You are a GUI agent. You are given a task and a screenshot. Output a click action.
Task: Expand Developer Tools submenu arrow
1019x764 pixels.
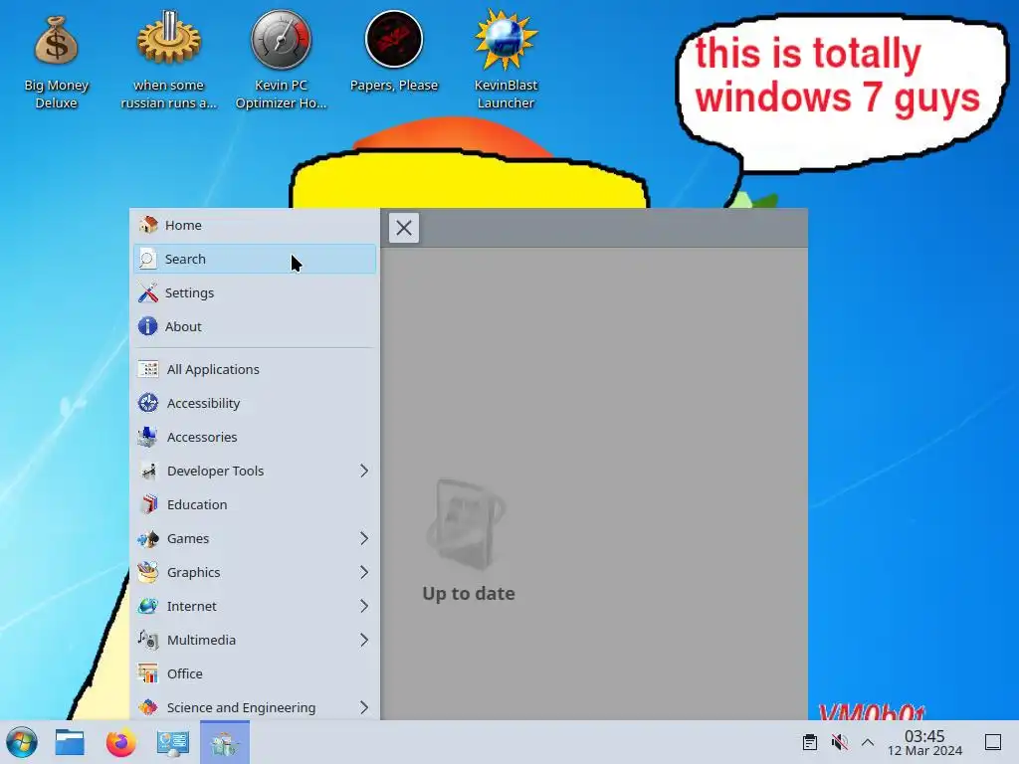364,471
